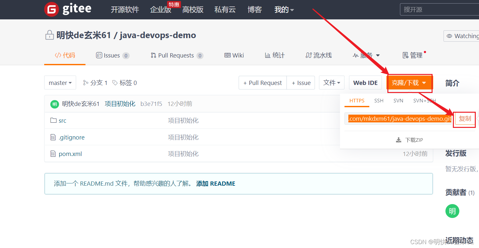Switch to the 统计 tab
479x248 pixels.
pos(275,56)
